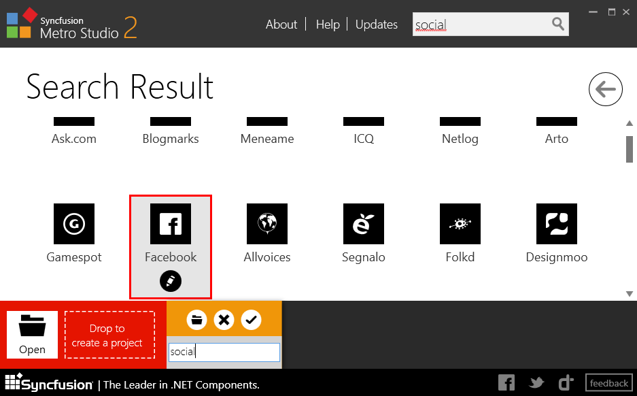Open the Facebook link in the footer
Viewport: 637px width, 396px height.
pyautogui.click(x=506, y=382)
